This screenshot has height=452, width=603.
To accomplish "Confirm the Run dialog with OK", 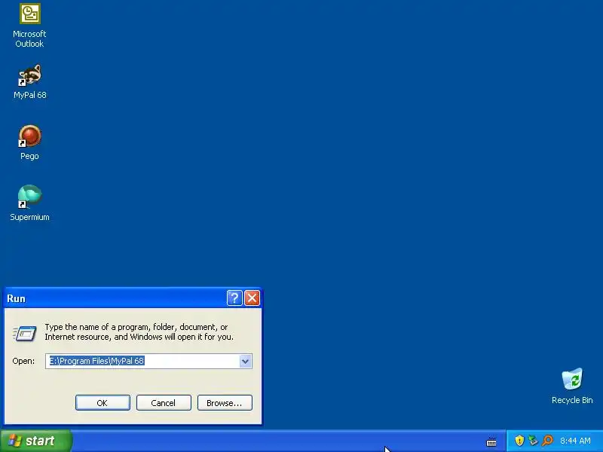I will point(103,403).
